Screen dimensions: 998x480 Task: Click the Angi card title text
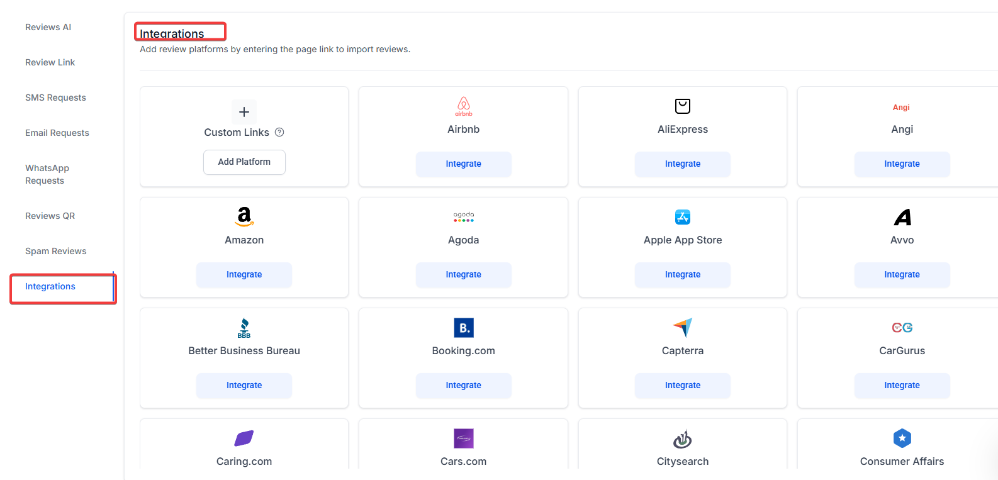click(x=902, y=129)
